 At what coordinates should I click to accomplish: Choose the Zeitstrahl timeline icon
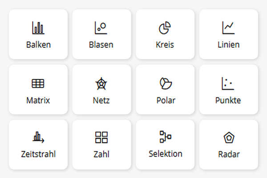(38, 137)
